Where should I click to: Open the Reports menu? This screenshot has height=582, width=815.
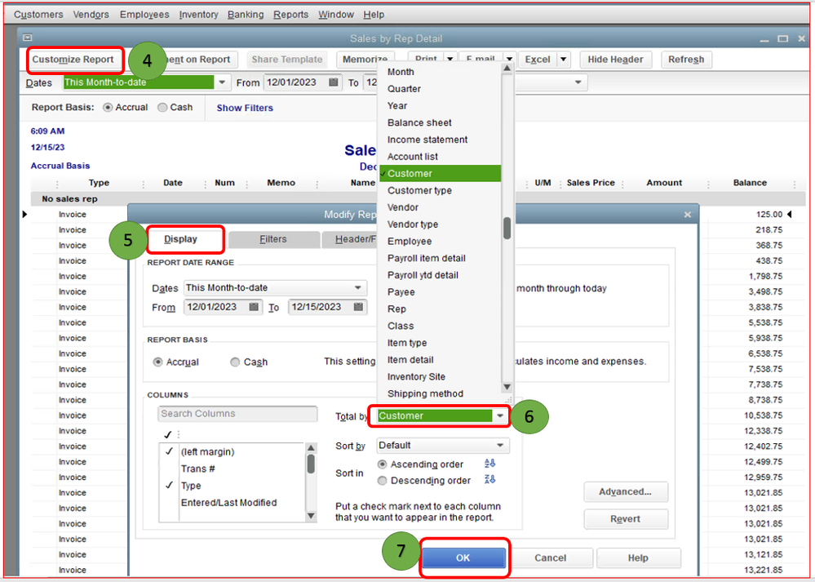click(290, 15)
